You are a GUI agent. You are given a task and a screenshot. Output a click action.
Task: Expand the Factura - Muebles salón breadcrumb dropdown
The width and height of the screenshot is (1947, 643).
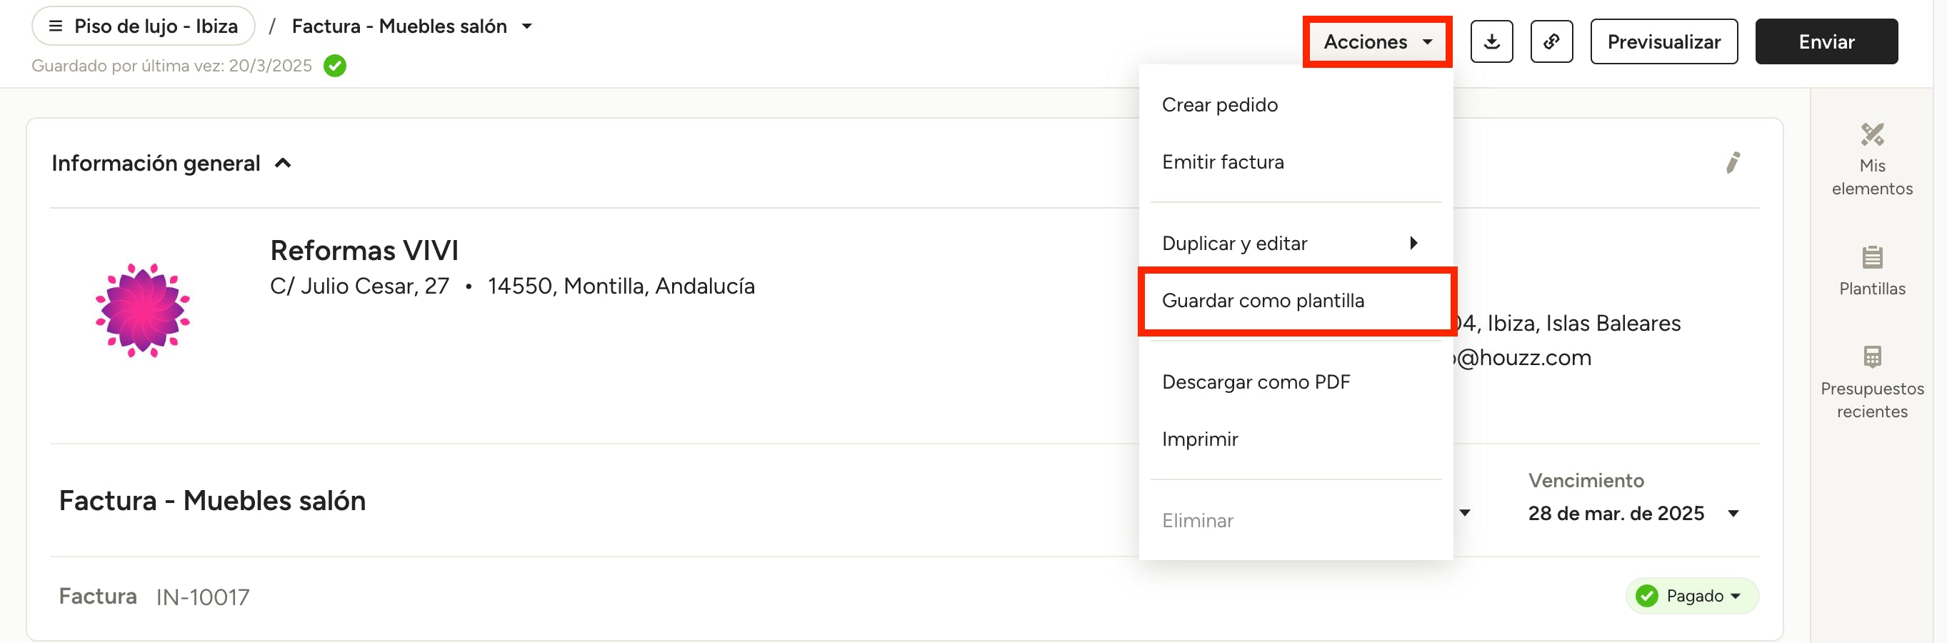coord(527,26)
